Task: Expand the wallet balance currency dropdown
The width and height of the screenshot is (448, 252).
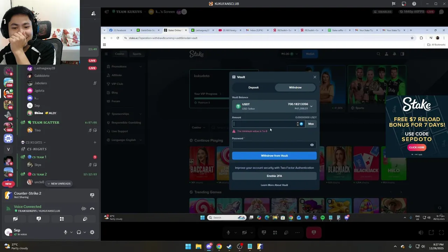Action: tap(290, 54)
